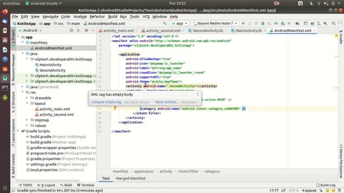Click the 4 spaces indent setting
344x193 pixels.
(x=309, y=191)
